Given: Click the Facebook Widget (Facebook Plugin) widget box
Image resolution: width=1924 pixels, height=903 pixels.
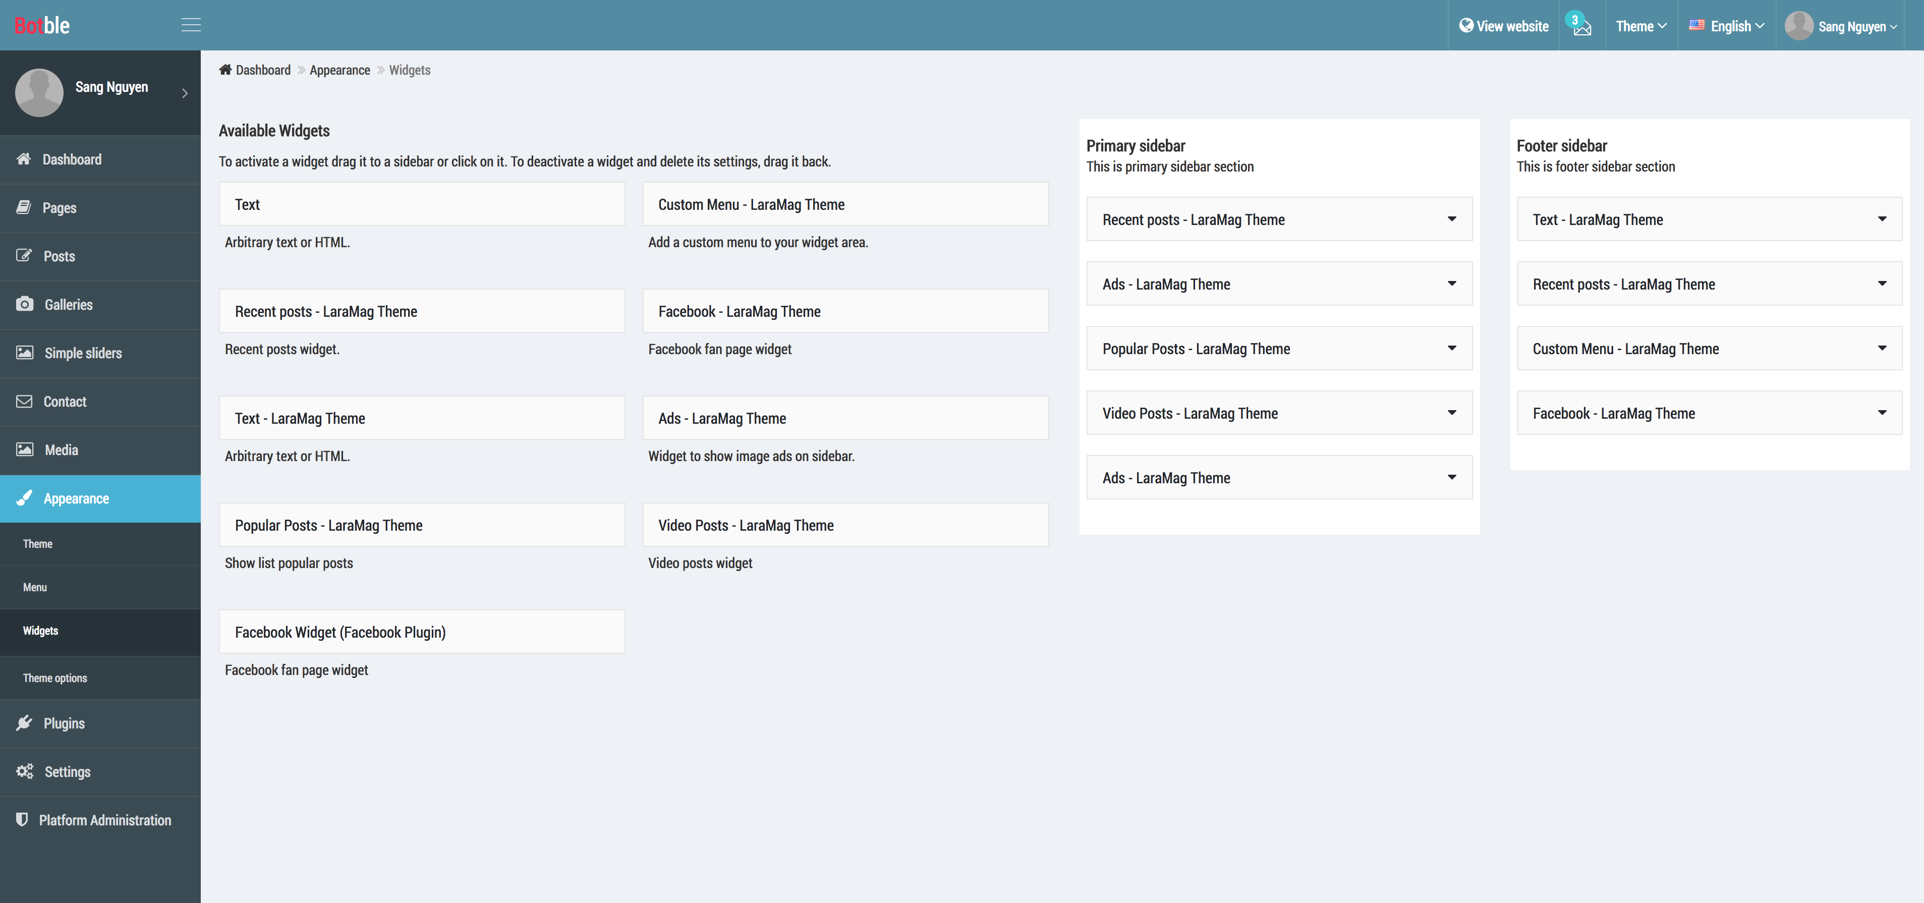Looking at the screenshot, I should pos(421,632).
